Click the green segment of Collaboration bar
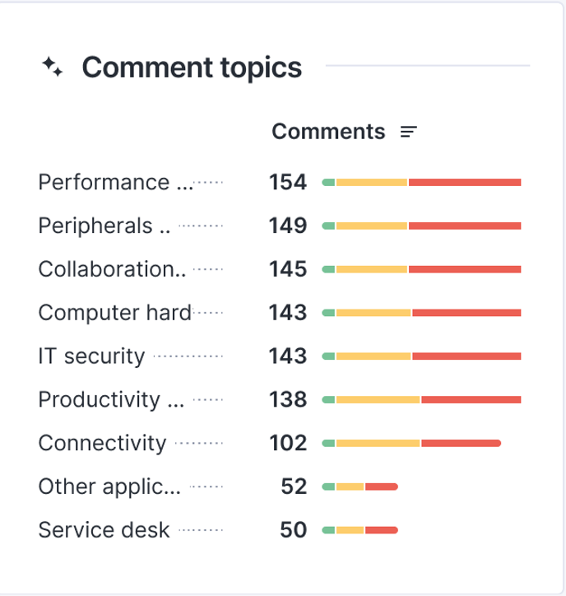 328,269
